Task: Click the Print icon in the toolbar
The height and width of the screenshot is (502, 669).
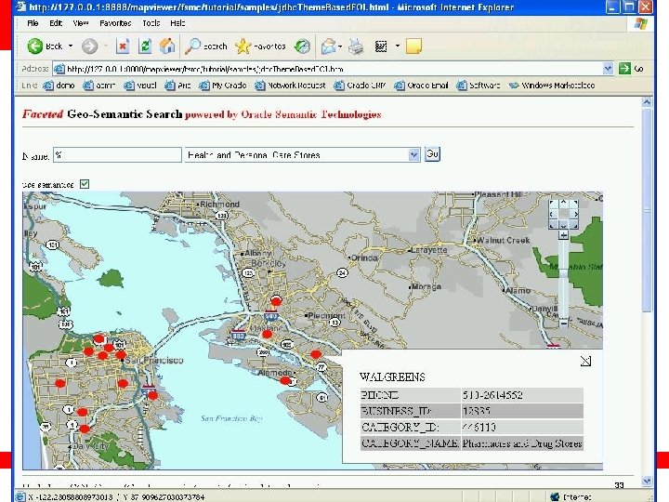Action: point(357,46)
